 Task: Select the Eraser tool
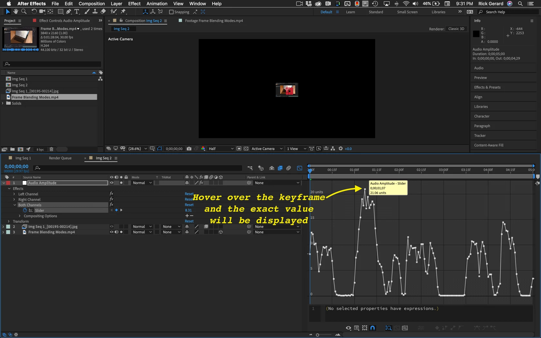click(103, 12)
